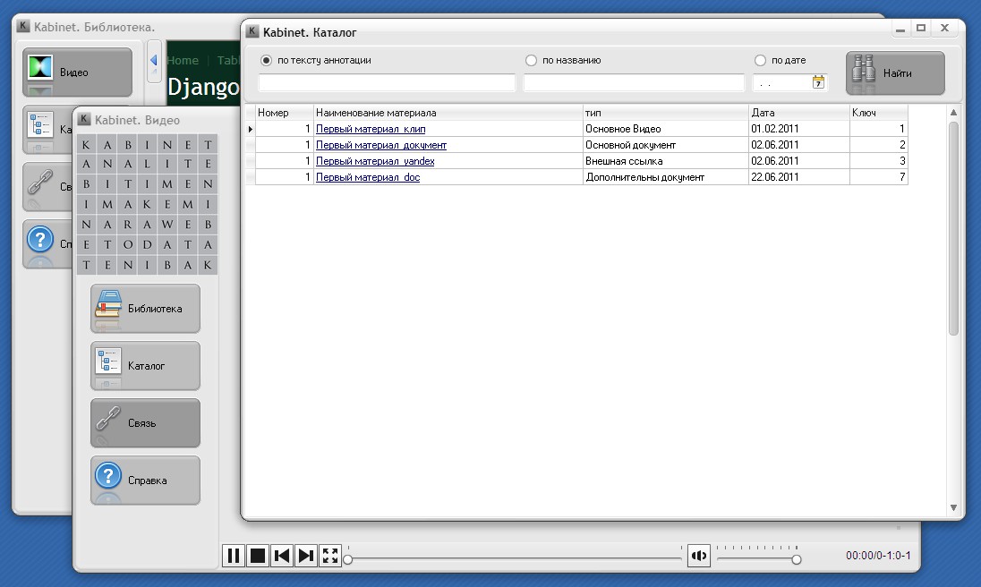Viewport: 981px width, 587px height.
Task: Open link Первый материал_yandex
Action: click(375, 161)
